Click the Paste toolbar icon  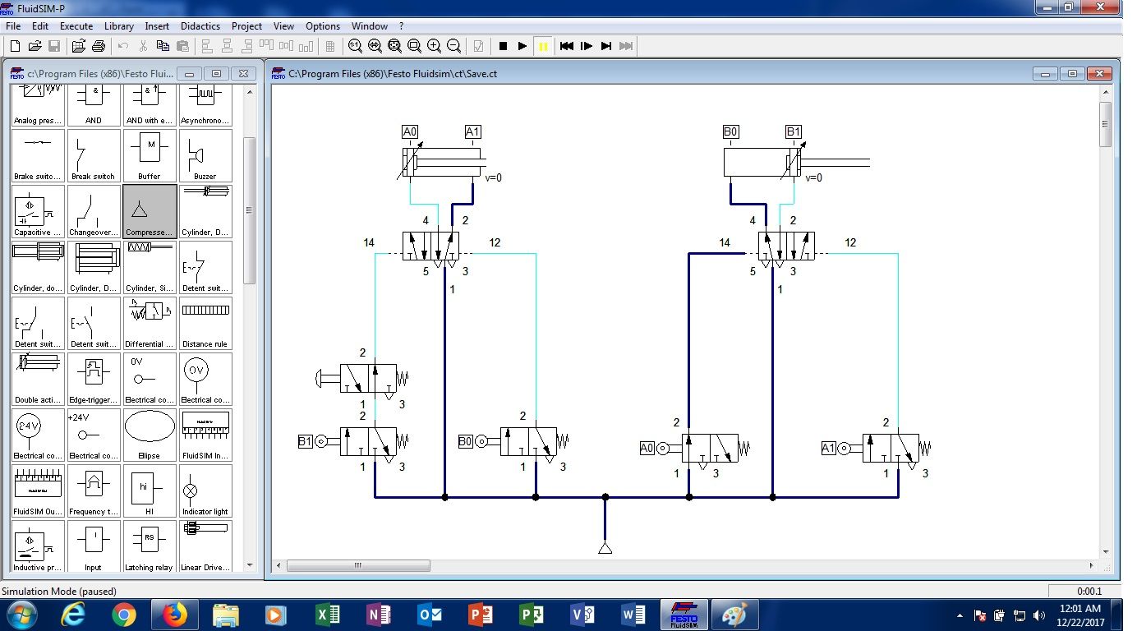coord(183,46)
